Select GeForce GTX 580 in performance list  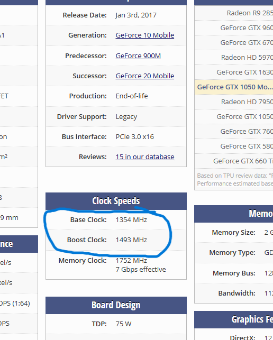[247, 146]
